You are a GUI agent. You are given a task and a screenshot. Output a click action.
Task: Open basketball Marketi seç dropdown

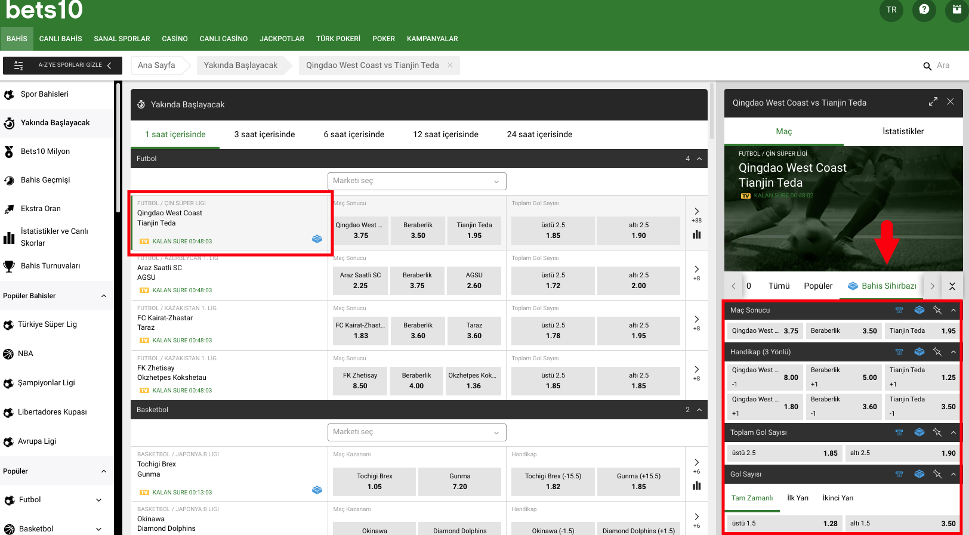coord(416,432)
